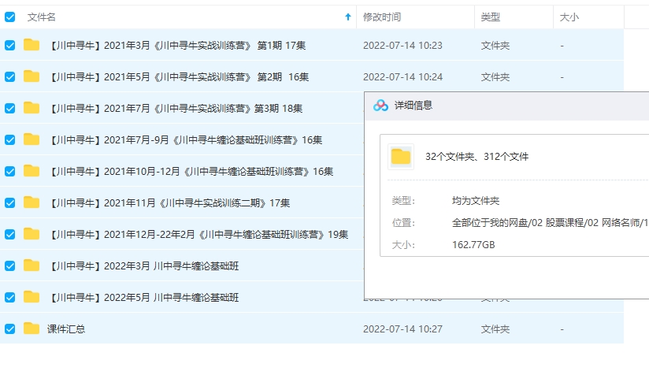Open 2022年3月 川中寻牛缠论基础班 folder
The image size is (649, 375).
(143, 265)
